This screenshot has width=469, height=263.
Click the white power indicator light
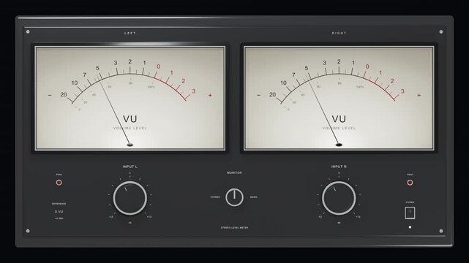pyautogui.click(x=410, y=227)
